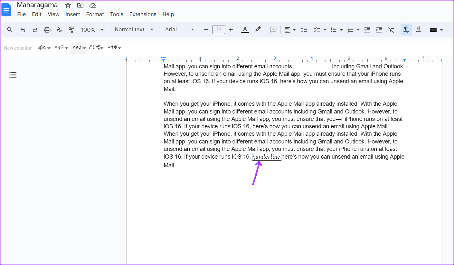
Task: Toggle the checklist format
Action: [317, 29]
